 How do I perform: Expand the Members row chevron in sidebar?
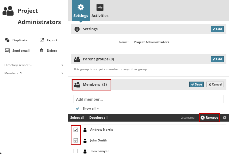coord(62,73)
